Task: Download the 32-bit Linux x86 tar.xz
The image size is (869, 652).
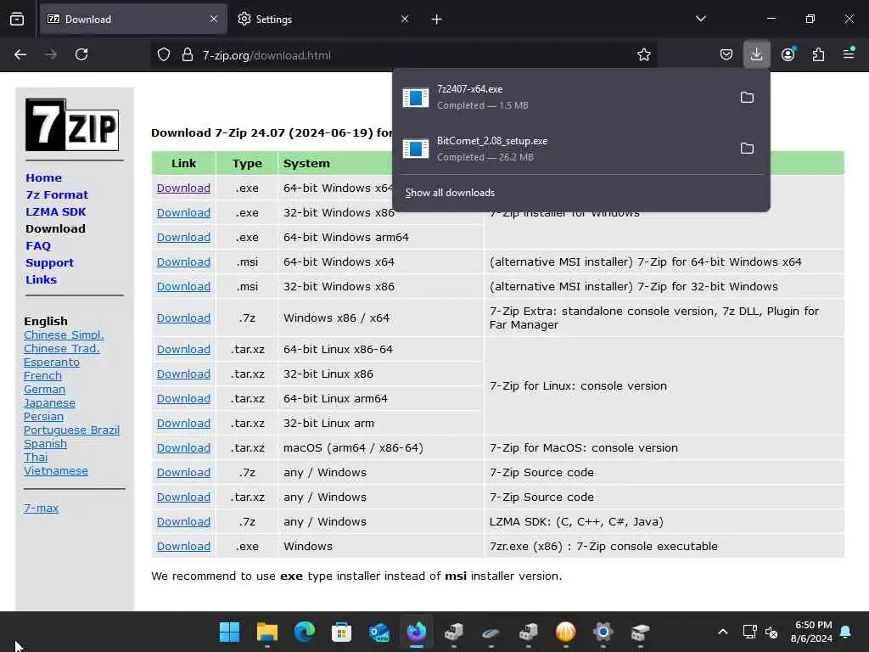Action: 183,374
